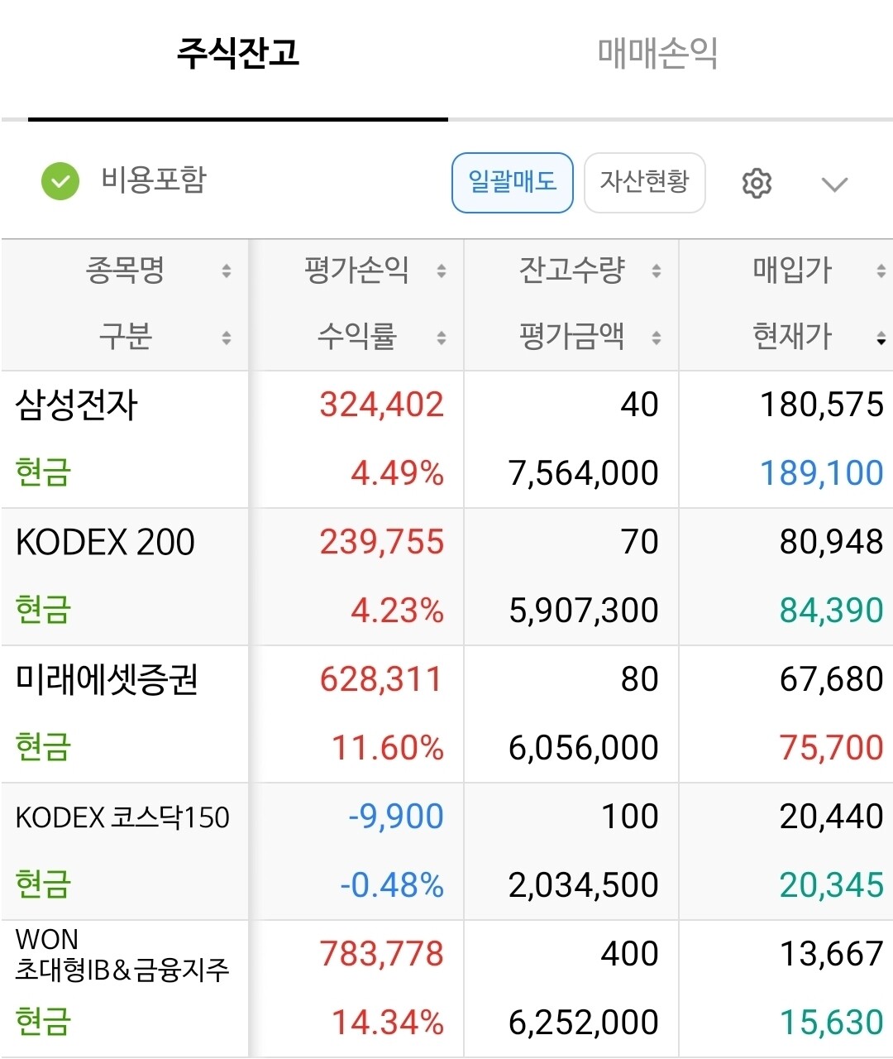Sort by 구분 column arrows
893x1059 pixels.
click(x=227, y=338)
